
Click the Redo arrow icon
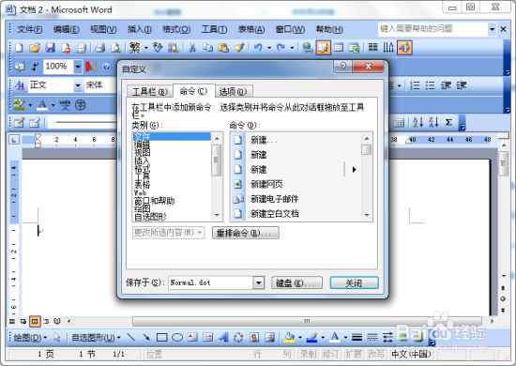[281, 48]
